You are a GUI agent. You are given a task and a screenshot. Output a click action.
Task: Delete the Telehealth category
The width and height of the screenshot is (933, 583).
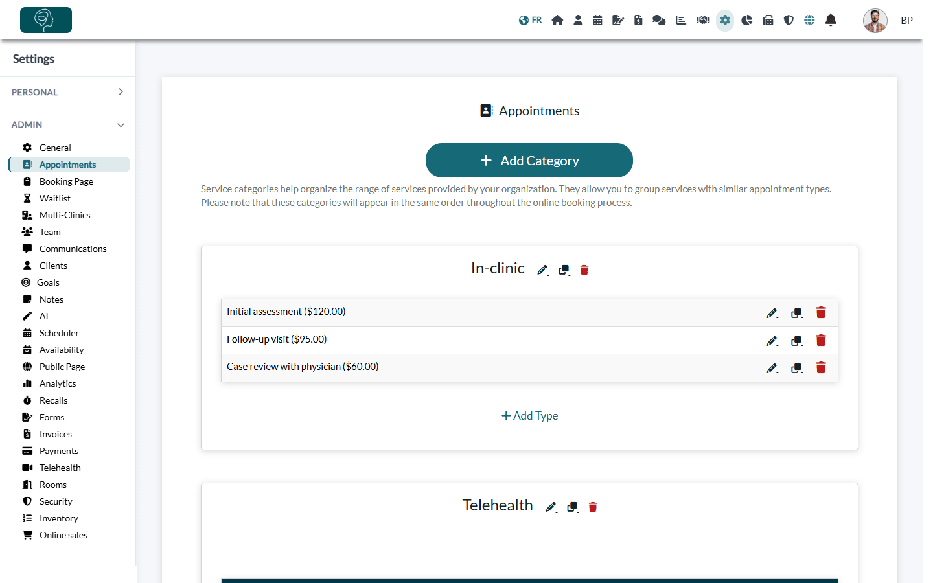pyautogui.click(x=593, y=507)
